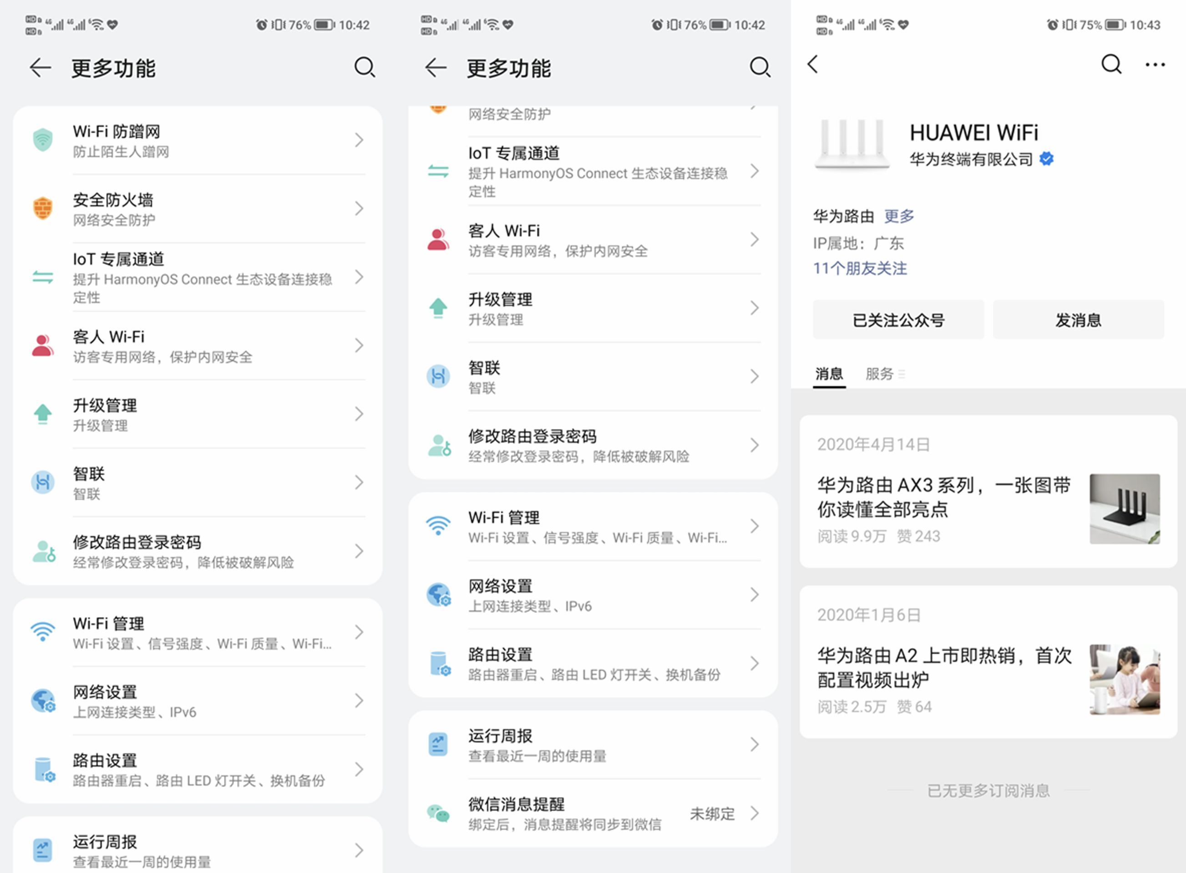1186x873 pixels.
Task: Tap 客人 Wi-Fi person icon in left screen
Action: [43, 346]
